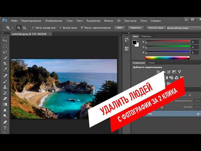Click Zoom Out mode in options bar
This screenshot has height=151, width=201.
(24, 28)
